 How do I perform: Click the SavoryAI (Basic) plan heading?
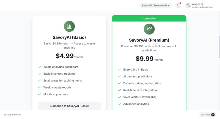tap(69, 37)
